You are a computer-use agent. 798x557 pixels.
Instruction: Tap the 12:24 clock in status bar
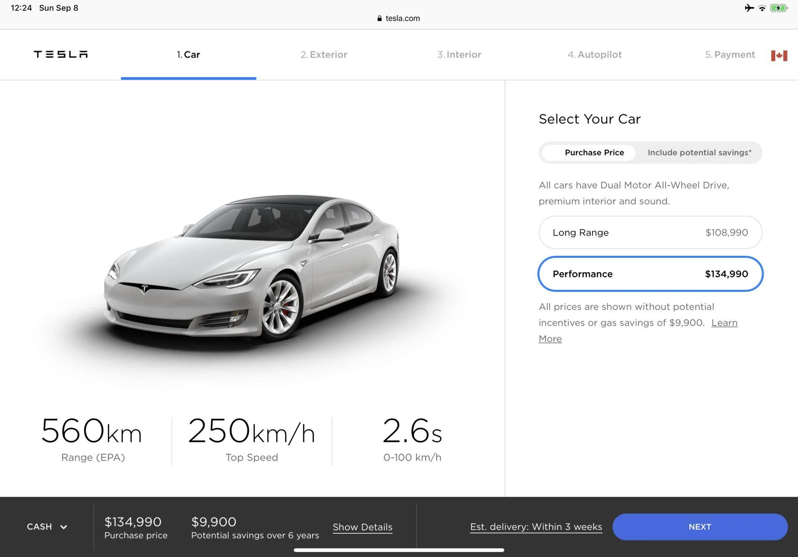point(21,8)
